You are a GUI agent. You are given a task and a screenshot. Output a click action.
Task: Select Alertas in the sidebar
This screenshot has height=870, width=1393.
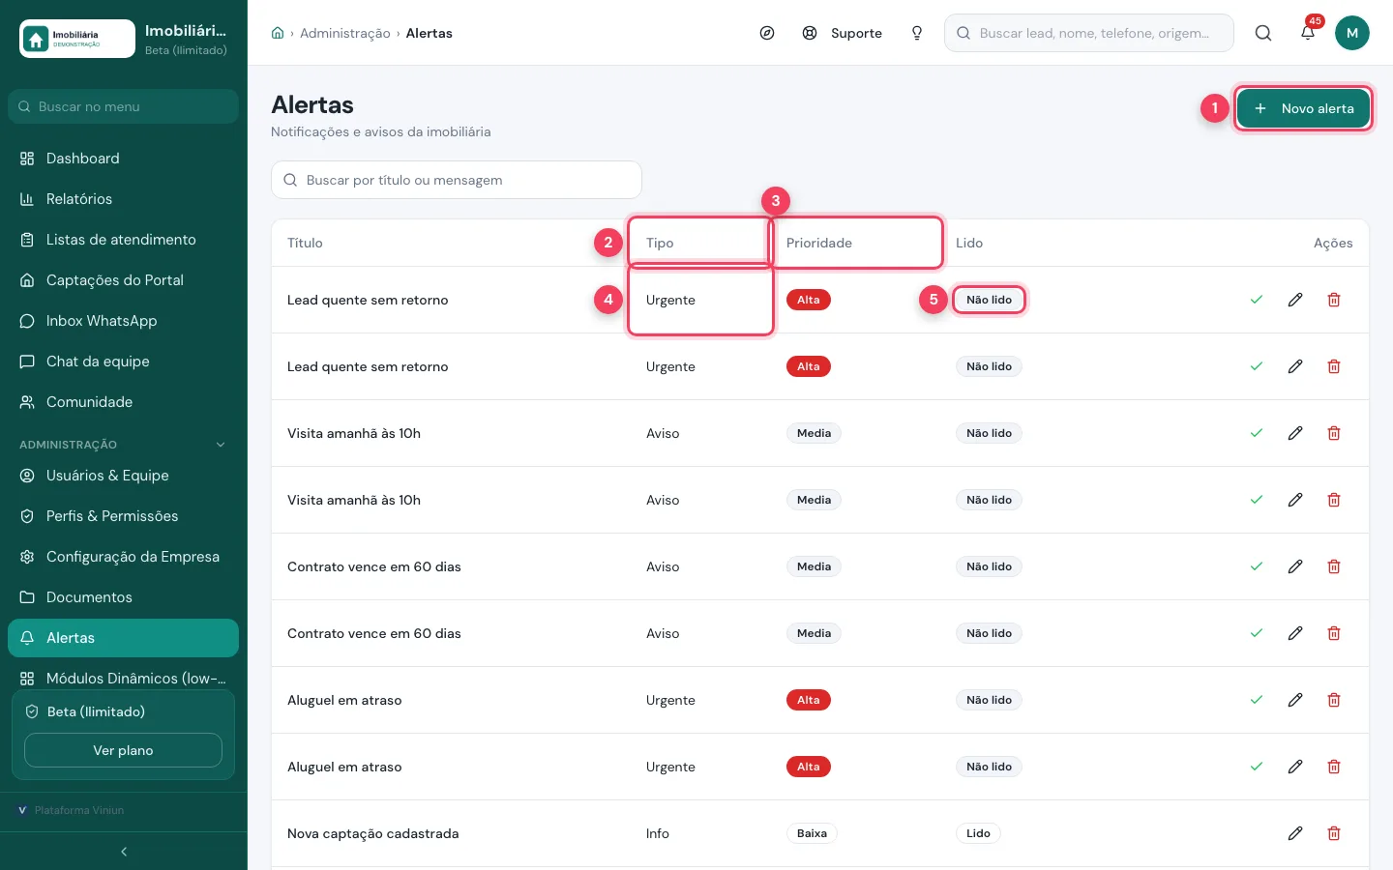(123, 638)
